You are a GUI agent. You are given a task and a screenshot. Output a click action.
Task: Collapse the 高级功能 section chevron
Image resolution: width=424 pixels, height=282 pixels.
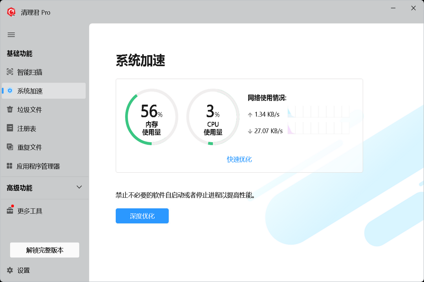coord(79,188)
